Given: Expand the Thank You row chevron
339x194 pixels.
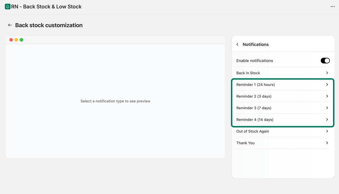Looking at the screenshot, I should click(327, 143).
